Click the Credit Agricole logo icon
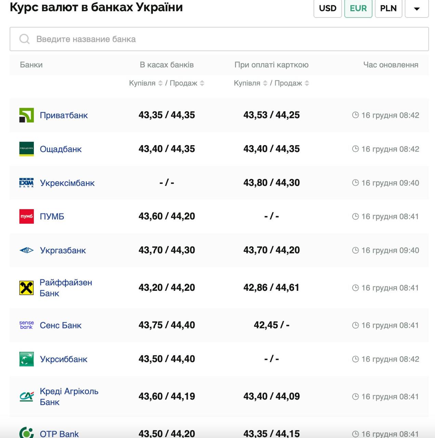The height and width of the screenshot is (438, 435). coord(26,397)
